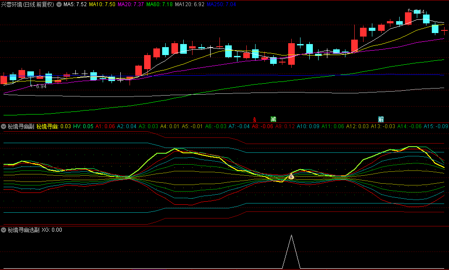The image size is (449, 270).
Task: Expand the 秘境寻幽选副 indicator panel menu
Action: (x=4, y=230)
